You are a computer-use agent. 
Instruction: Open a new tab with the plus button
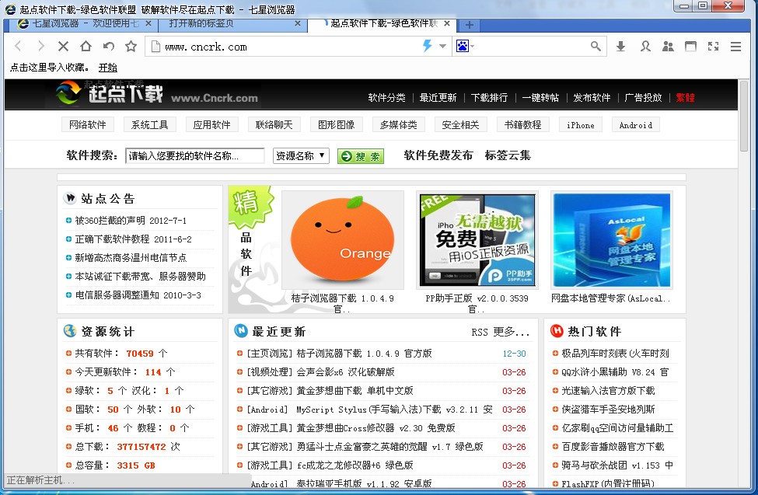click(x=469, y=25)
